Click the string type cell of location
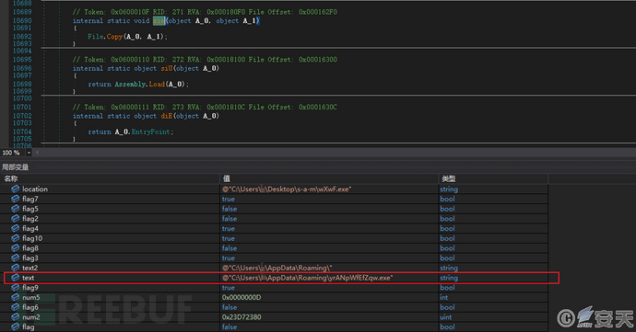The image size is (636, 332). coord(449,189)
